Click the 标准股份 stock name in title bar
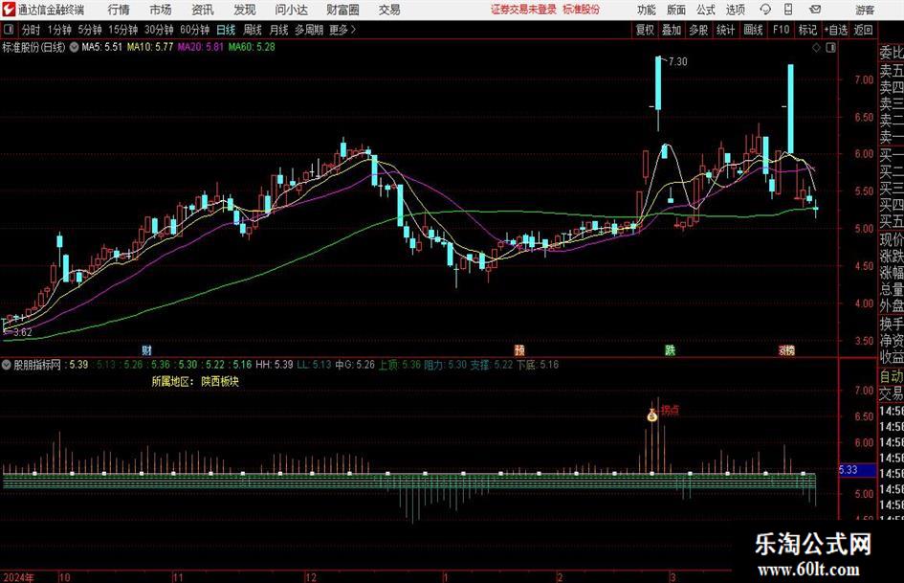This screenshot has width=904, height=583. coord(582,10)
